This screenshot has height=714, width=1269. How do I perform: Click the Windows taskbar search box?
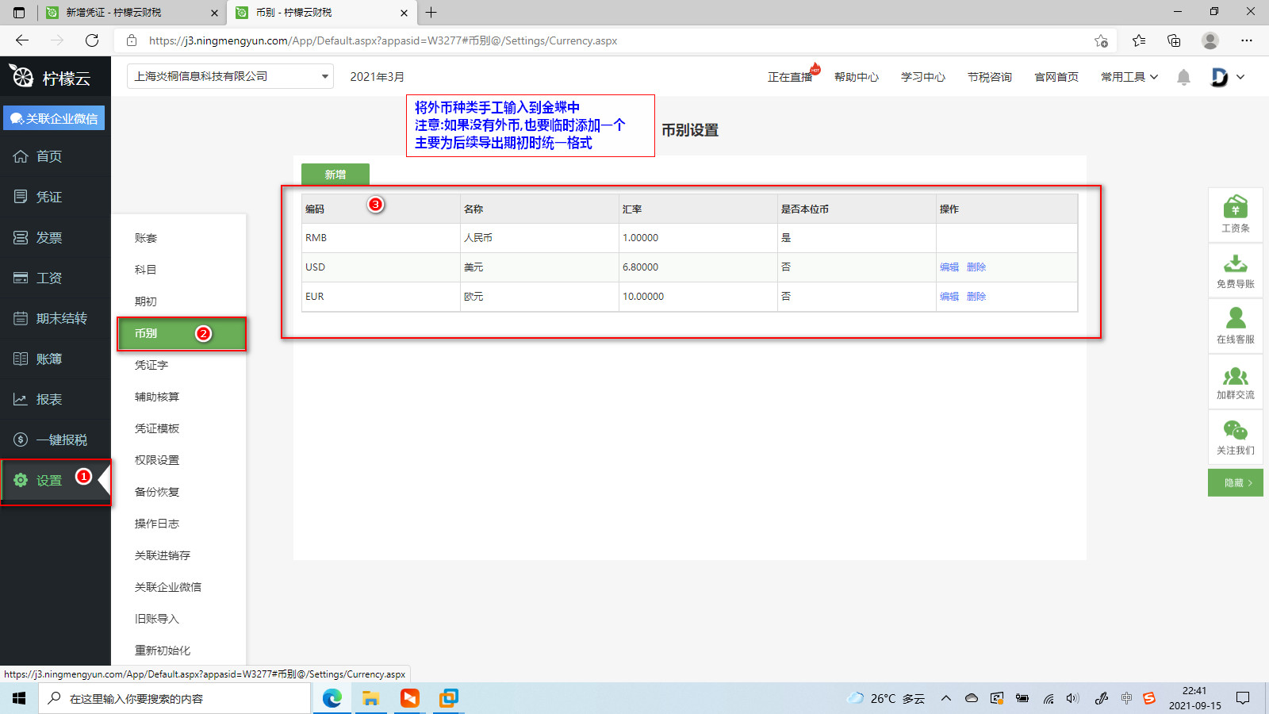click(174, 699)
